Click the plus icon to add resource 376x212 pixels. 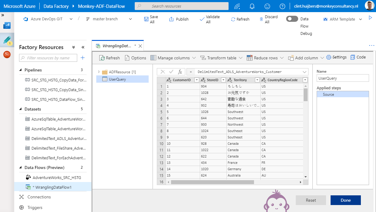[x=83, y=58]
